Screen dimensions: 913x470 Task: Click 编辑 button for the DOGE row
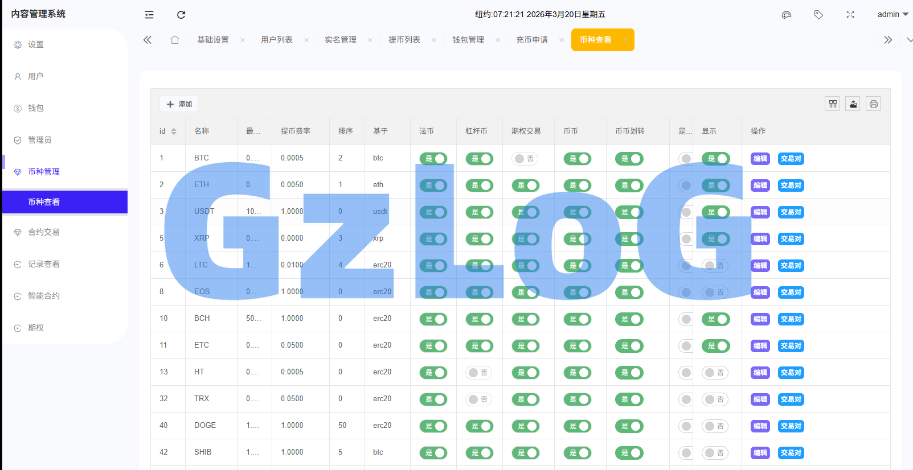pyautogui.click(x=760, y=426)
